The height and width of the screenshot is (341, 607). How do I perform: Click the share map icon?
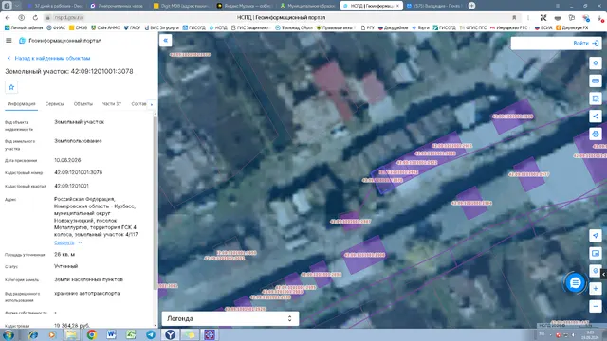596,116
